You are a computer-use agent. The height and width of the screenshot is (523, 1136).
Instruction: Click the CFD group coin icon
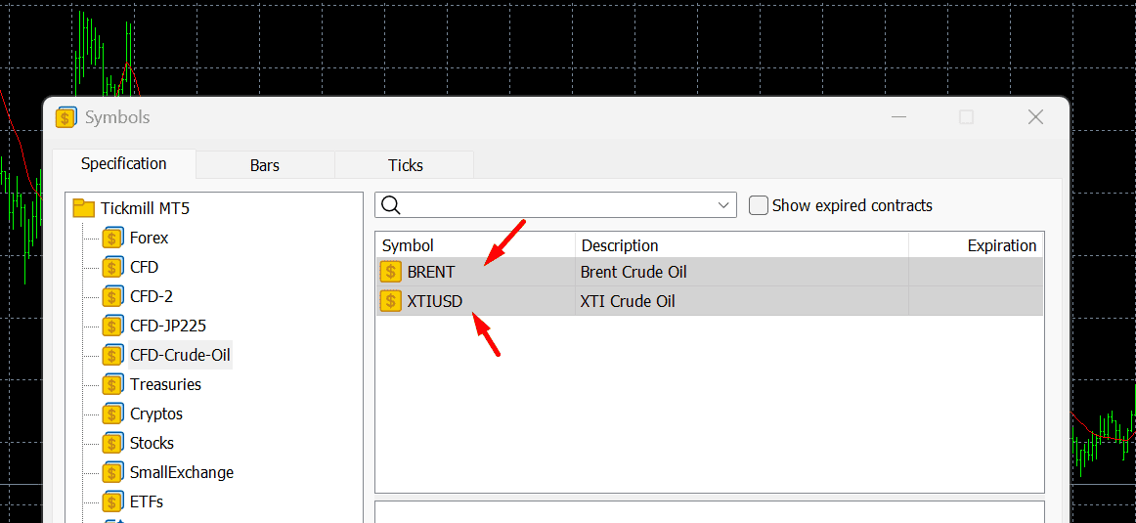click(111, 267)
